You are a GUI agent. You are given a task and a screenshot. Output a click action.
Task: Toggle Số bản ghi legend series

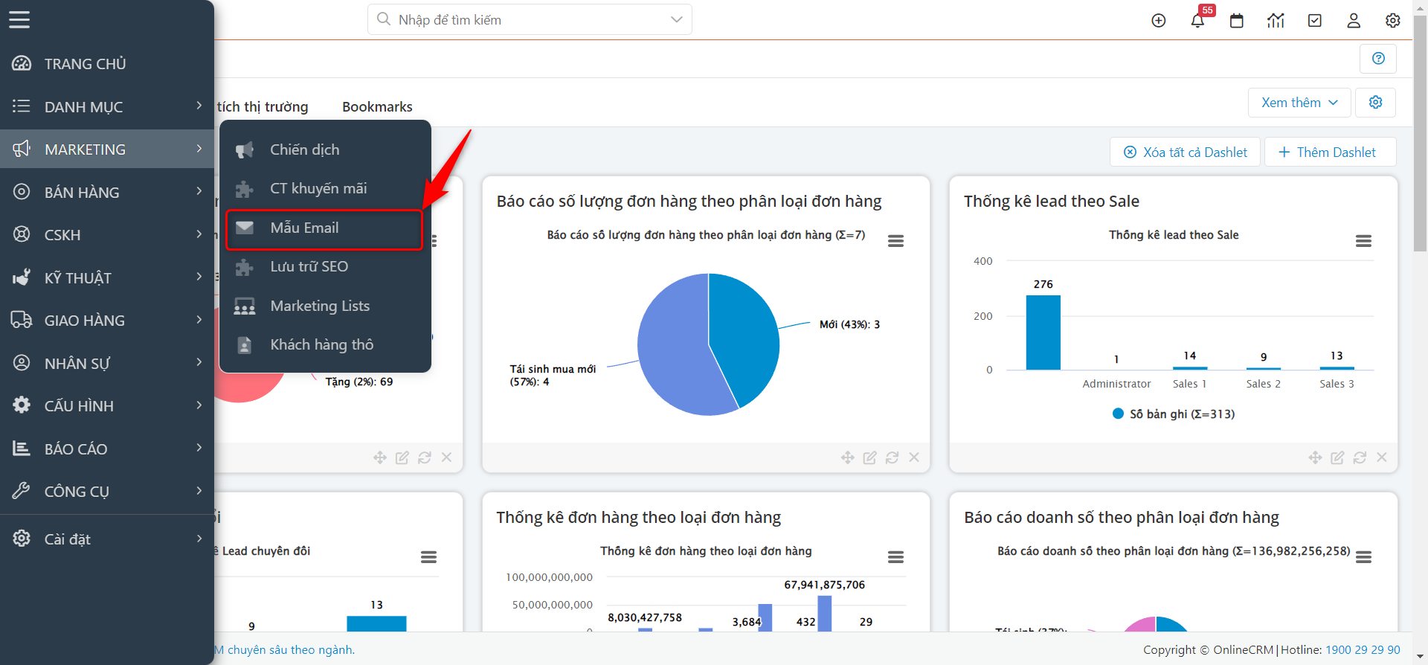pos(1174,414)
